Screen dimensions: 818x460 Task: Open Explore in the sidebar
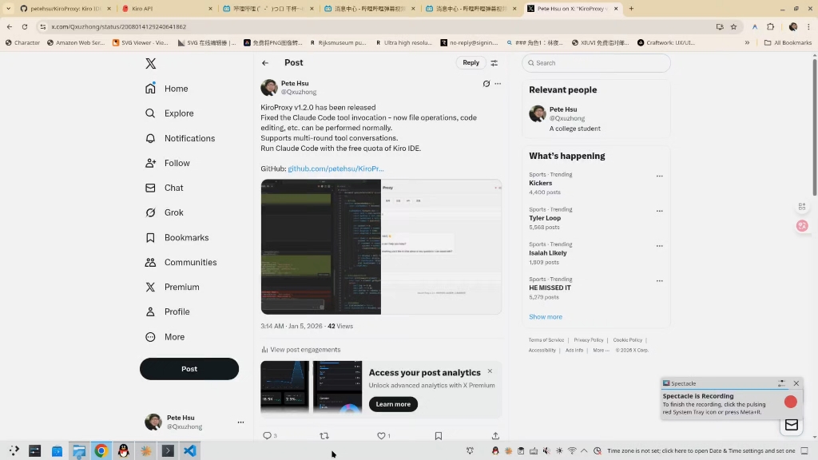[169, 113]
